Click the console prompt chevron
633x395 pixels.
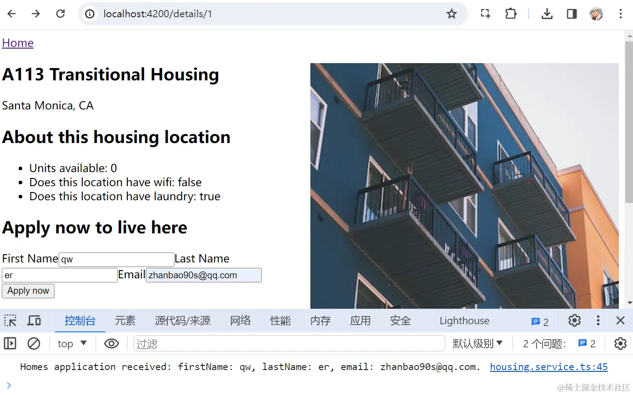point(9,385)
